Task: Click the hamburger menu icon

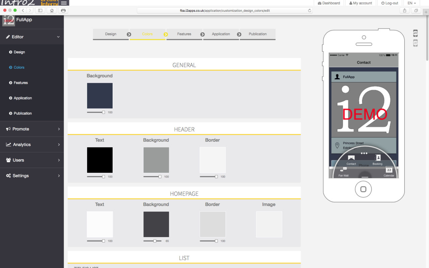Action: coord(64,3)
